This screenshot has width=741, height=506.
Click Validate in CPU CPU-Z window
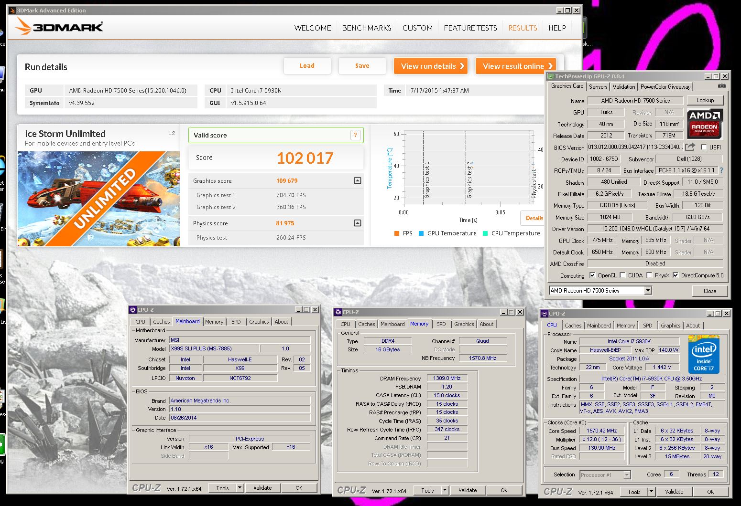[674, 492]
